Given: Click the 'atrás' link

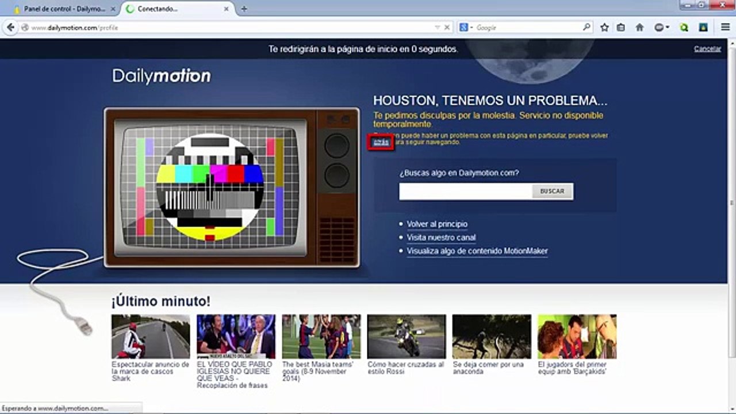Looking at the screenshot, I should pyautogui.click(x=381, y=142).
